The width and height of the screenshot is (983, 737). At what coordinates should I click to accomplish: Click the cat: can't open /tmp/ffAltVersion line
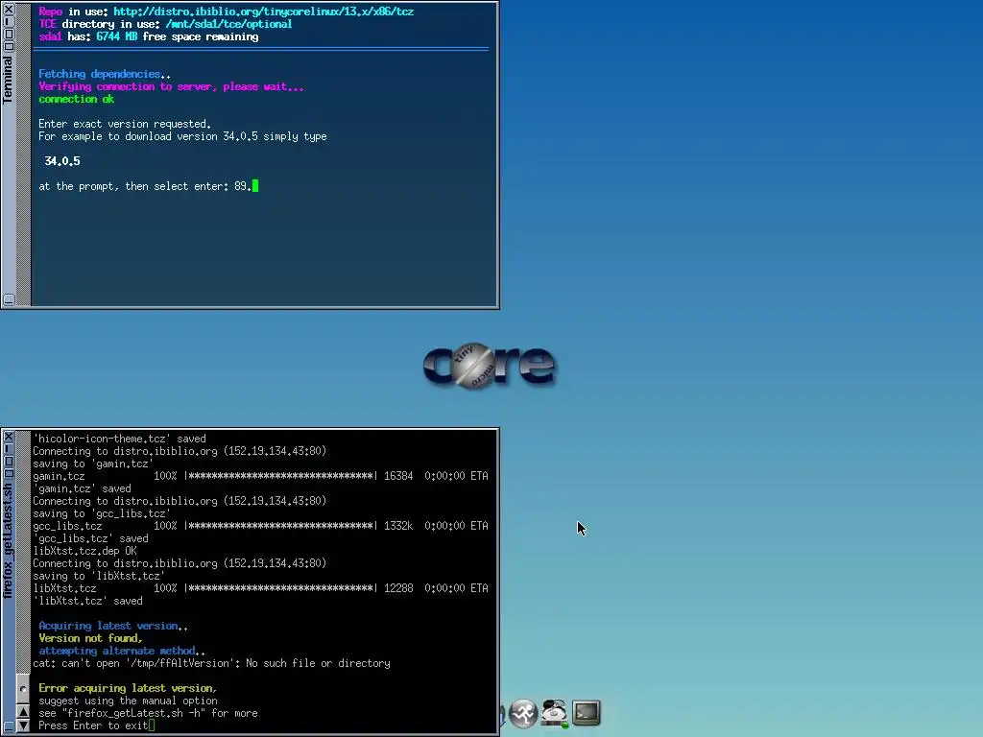click(211, 663)
